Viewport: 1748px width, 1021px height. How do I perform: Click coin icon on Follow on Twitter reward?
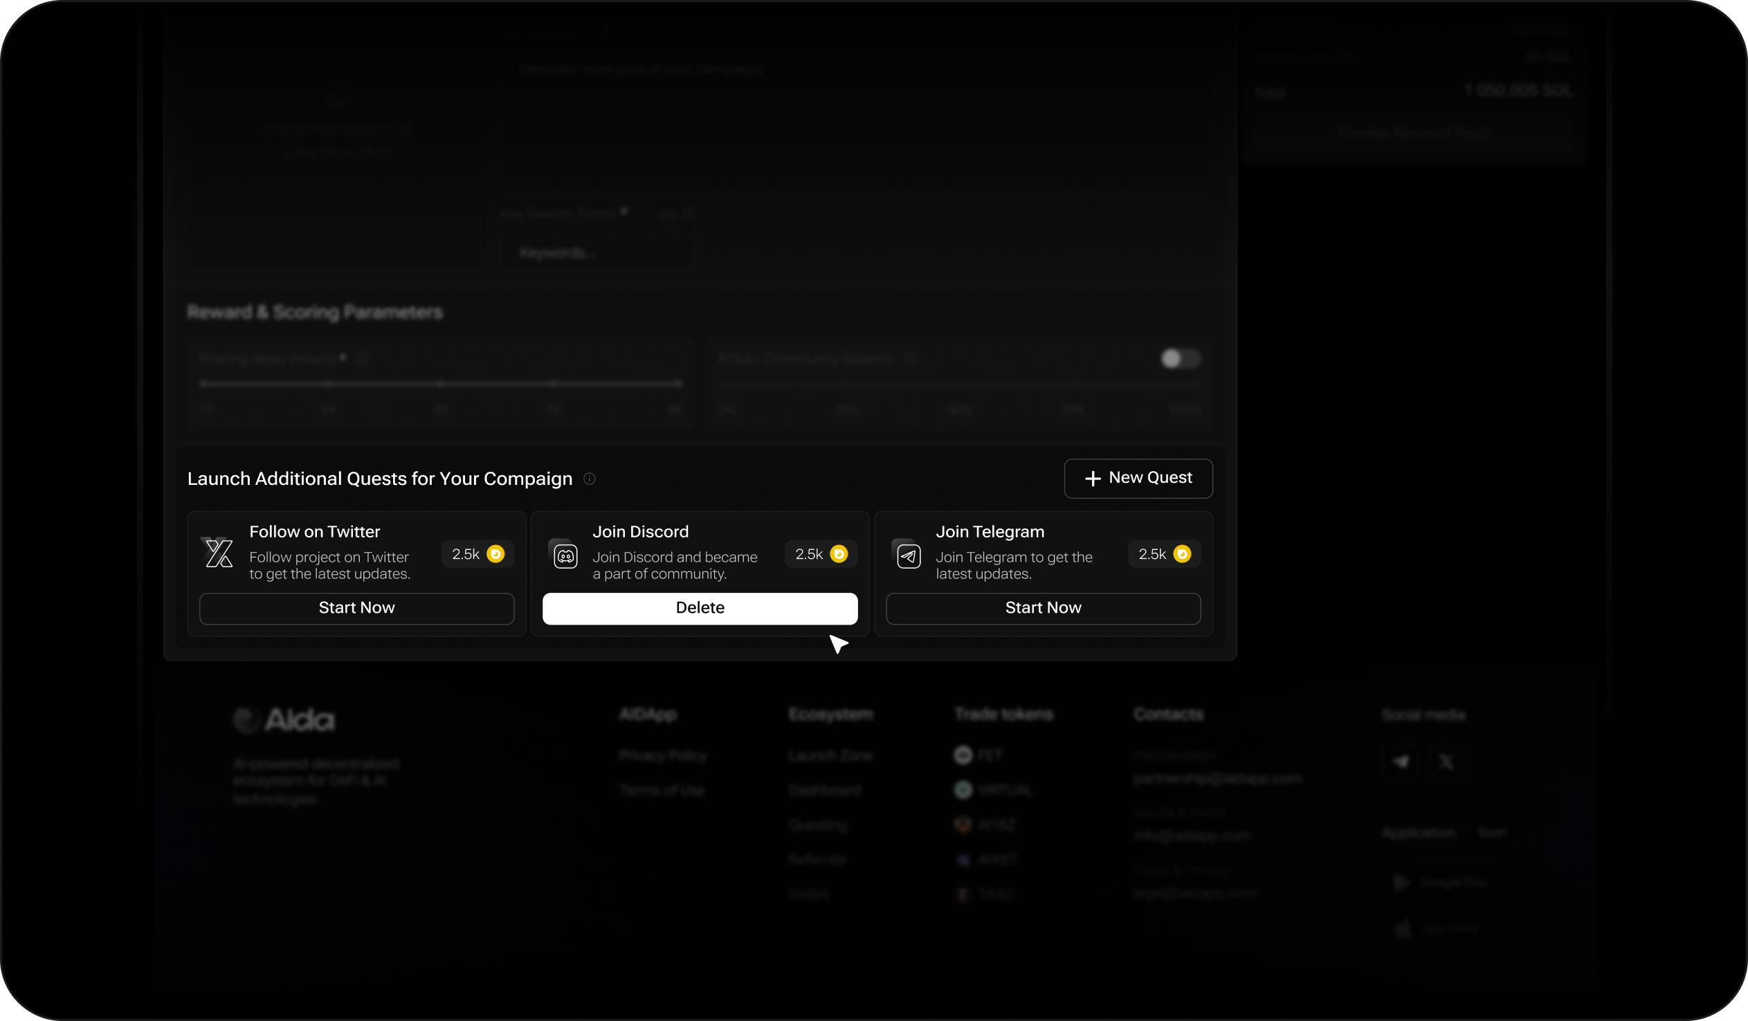point(495,553)
